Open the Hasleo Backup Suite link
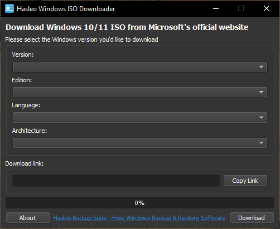This screenshot has width=280, height=229. (x=139, y=218)
